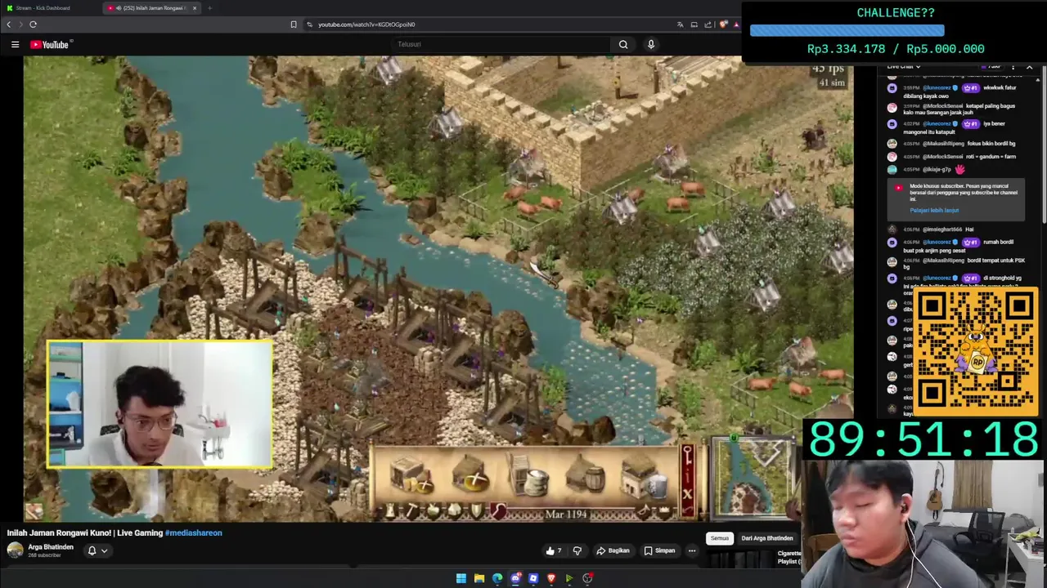Click the undo arrow below the X
Viewport: 1047px width, 588px height.
687,510
